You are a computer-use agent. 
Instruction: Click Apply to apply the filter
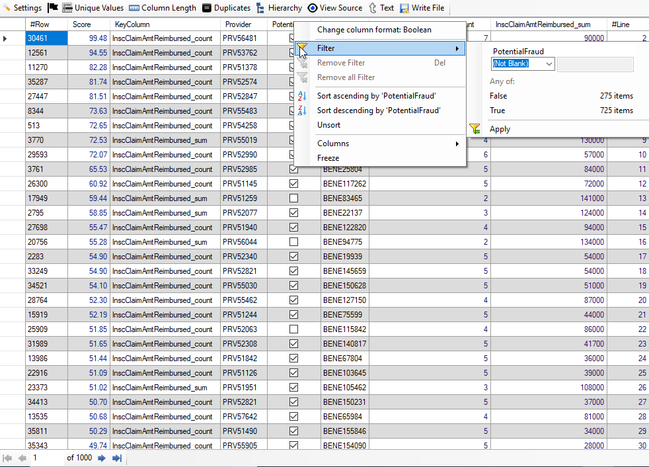(500, 129)
